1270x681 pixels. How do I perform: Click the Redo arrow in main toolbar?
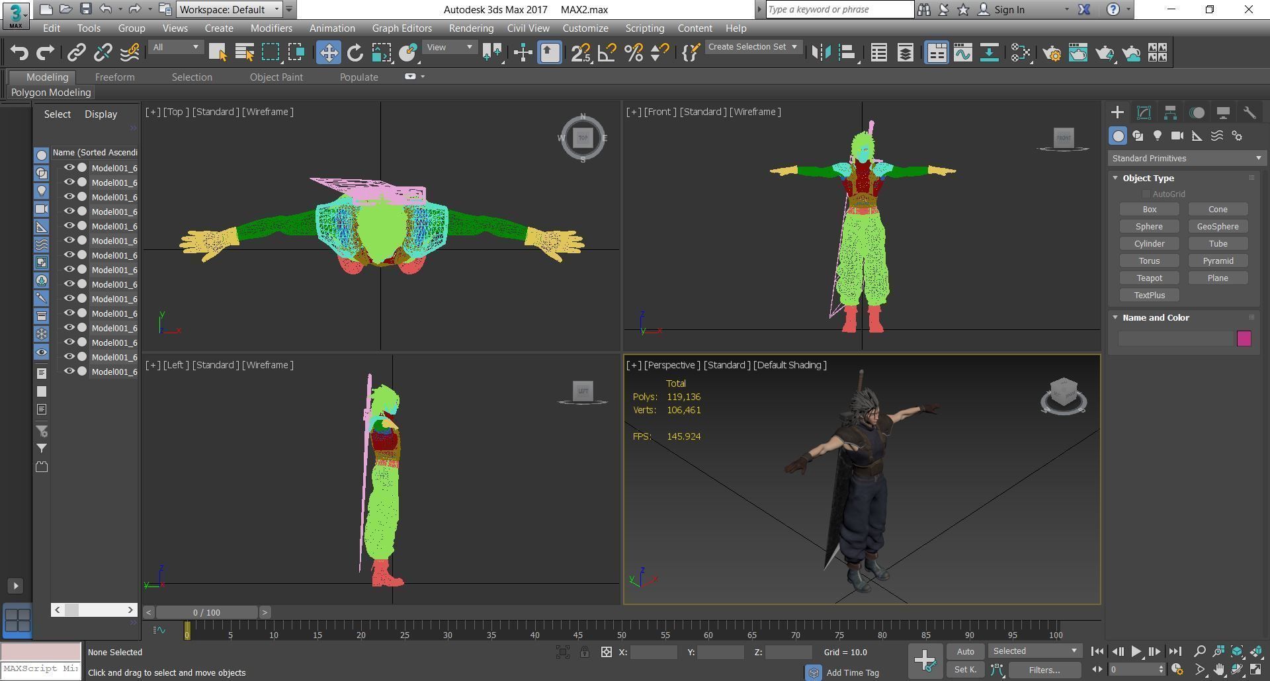[x=45, y=53]
